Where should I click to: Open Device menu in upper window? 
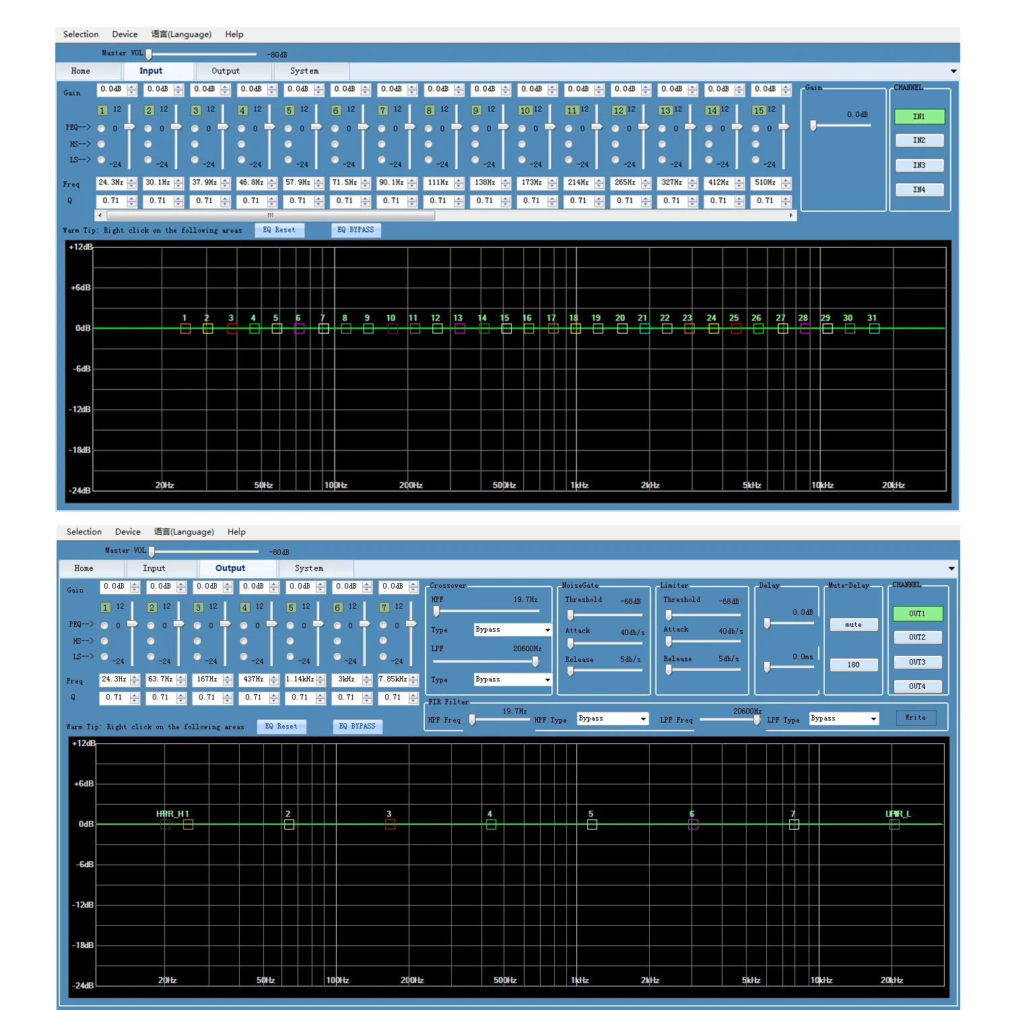tap(125, 34)
